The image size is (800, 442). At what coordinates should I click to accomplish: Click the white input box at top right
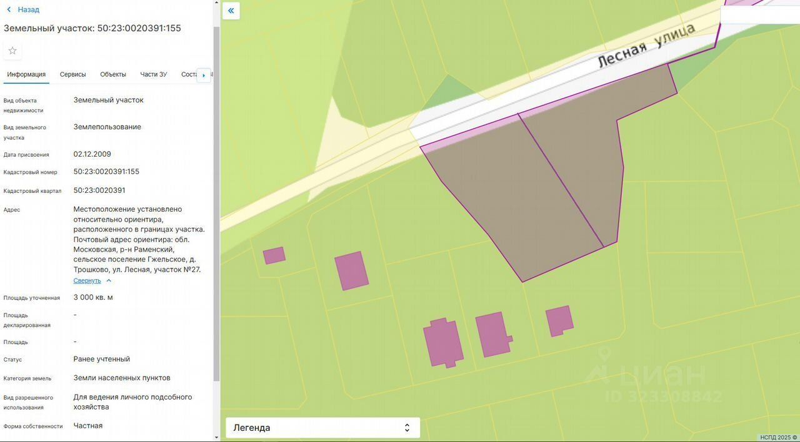pos(760,15)
